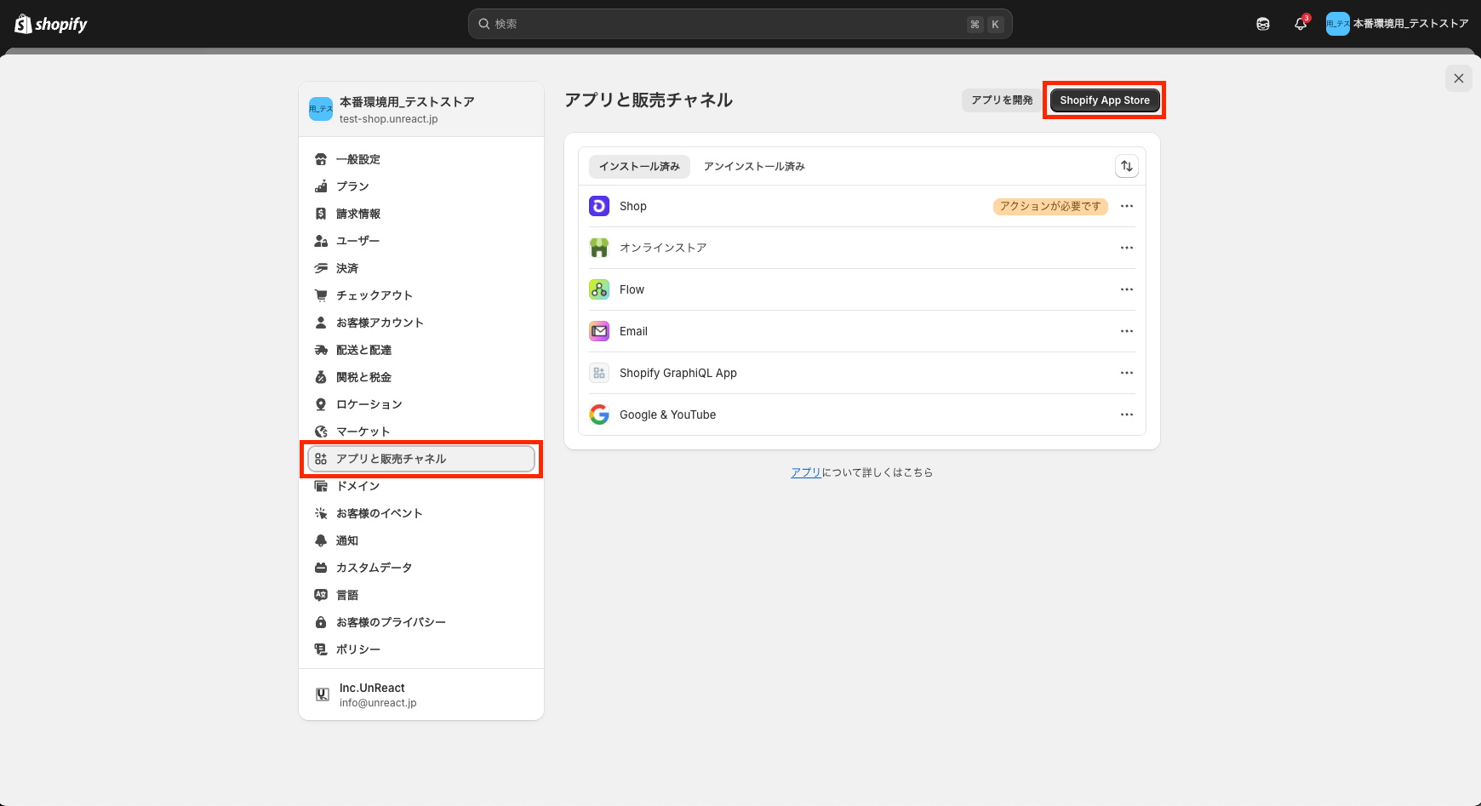Open the ellipsis menu for Shop
This screenshot has height=806, width=1481.
(1127, 206)
